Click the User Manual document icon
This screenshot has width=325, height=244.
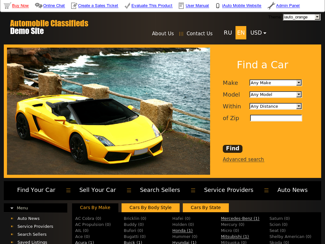coord(181,6)
